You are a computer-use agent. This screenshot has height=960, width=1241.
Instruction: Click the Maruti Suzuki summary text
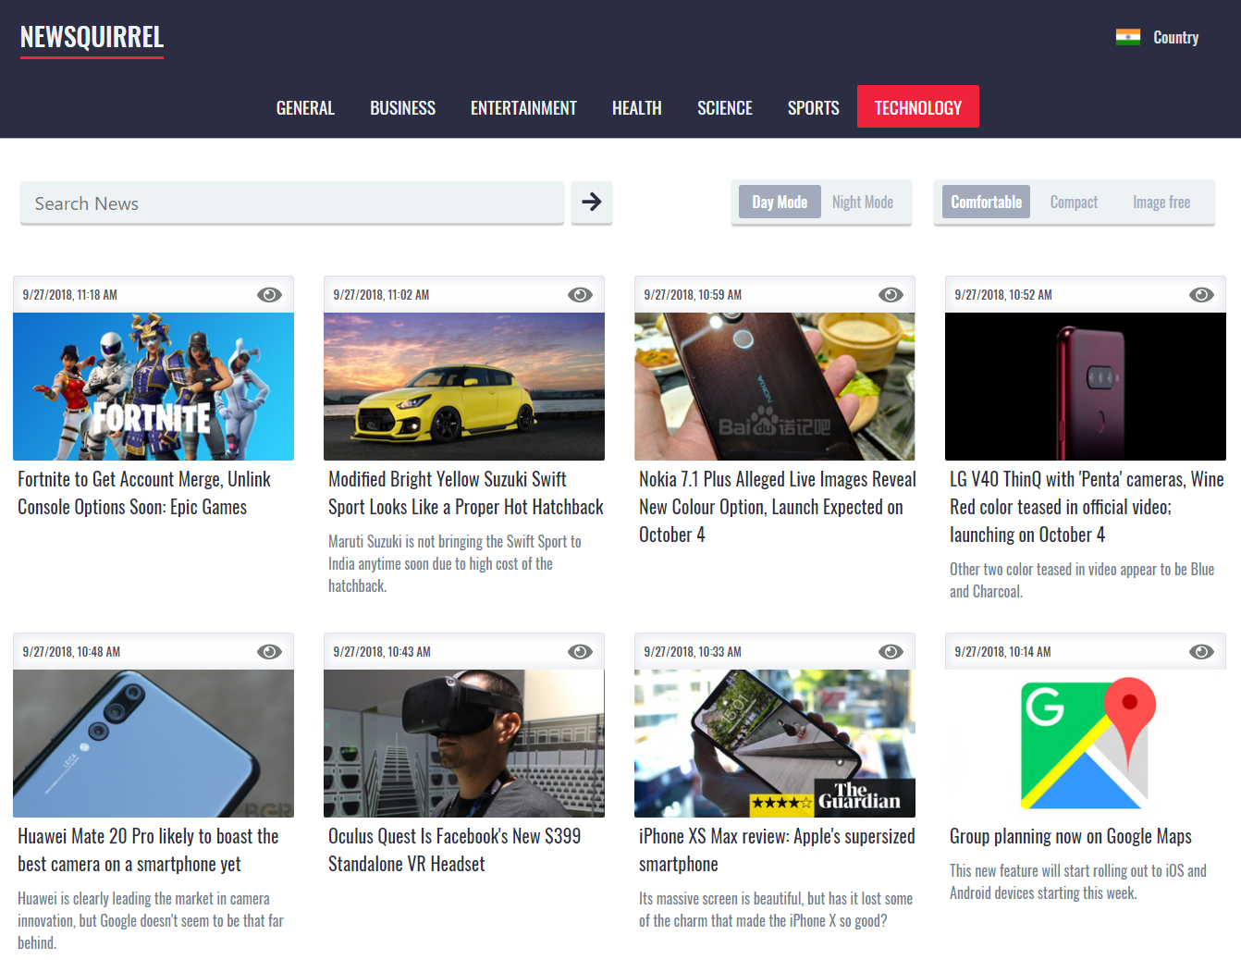455,563
